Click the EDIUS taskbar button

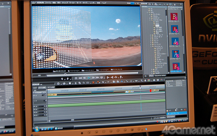(64, 128)
